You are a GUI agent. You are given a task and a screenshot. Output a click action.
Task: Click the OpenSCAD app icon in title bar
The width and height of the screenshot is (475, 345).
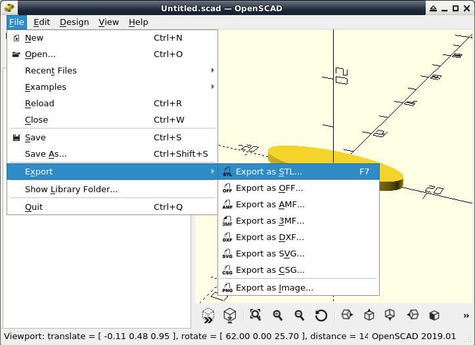[9, 8]
